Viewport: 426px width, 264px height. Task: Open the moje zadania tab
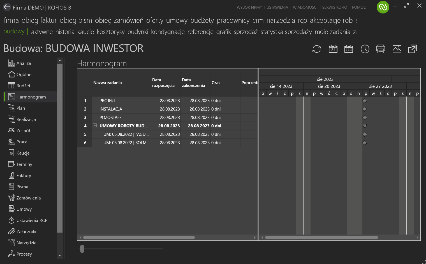[x=332, y=32]
